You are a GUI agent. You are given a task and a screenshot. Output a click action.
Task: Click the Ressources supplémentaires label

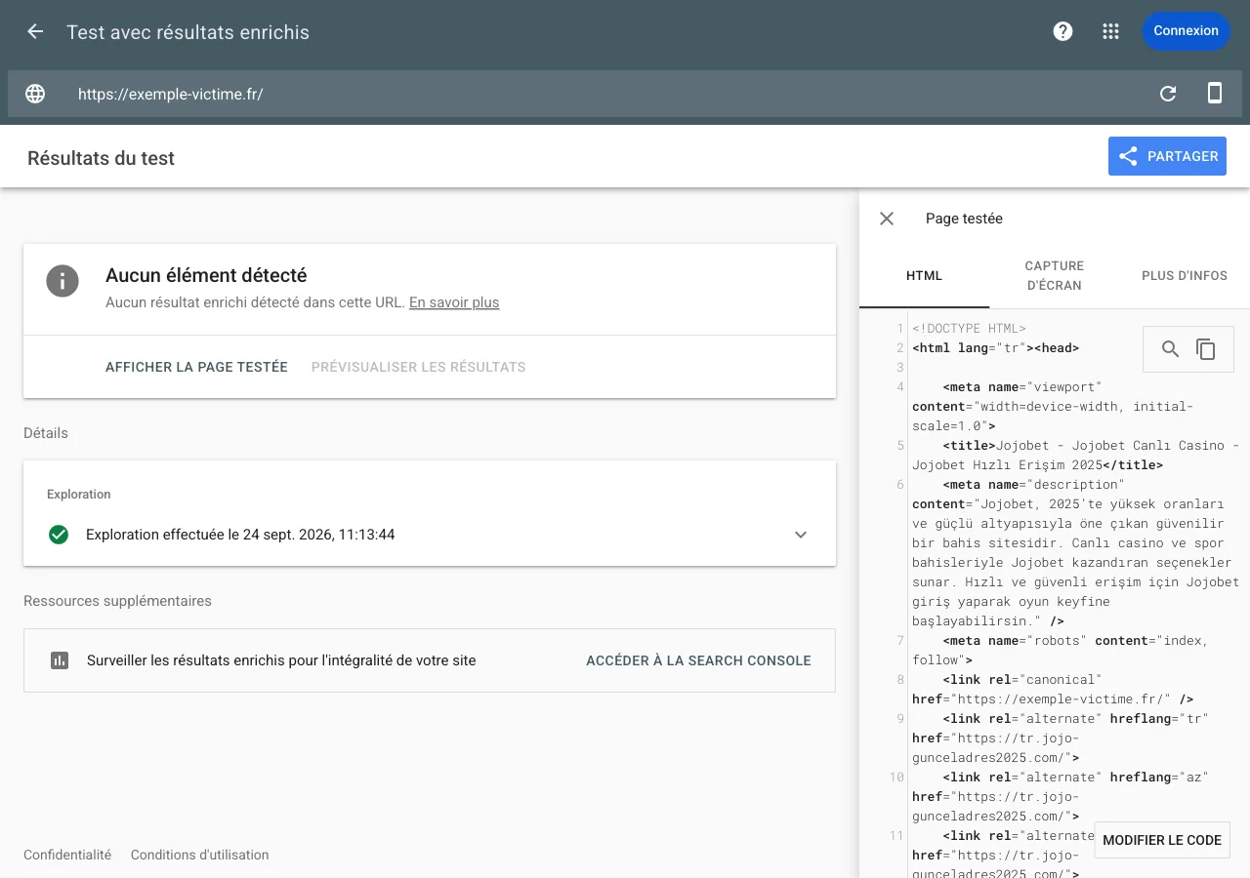click(x=117, y=601)
